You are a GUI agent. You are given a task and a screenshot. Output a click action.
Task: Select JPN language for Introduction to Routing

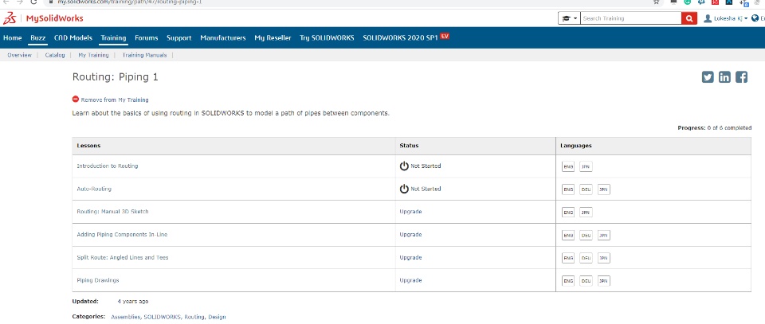pyautogui.click(x=586, y=166)
